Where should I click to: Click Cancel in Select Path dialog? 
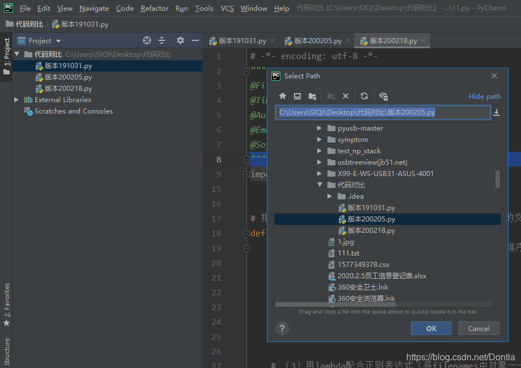click(479, 328)
